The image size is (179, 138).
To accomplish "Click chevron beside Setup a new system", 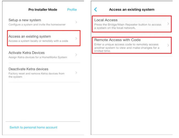I will pyautogui.click(x=76, y=22).
